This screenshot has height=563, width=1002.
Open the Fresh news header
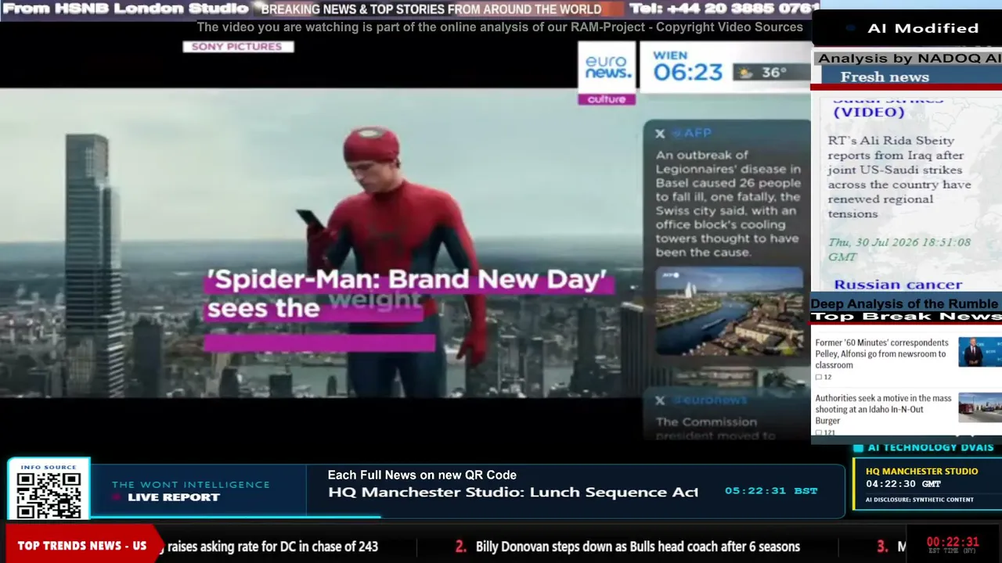coord(885,77)
